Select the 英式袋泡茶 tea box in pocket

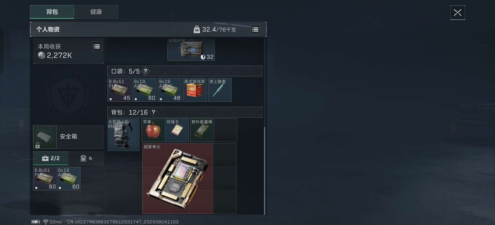[195, 90]
